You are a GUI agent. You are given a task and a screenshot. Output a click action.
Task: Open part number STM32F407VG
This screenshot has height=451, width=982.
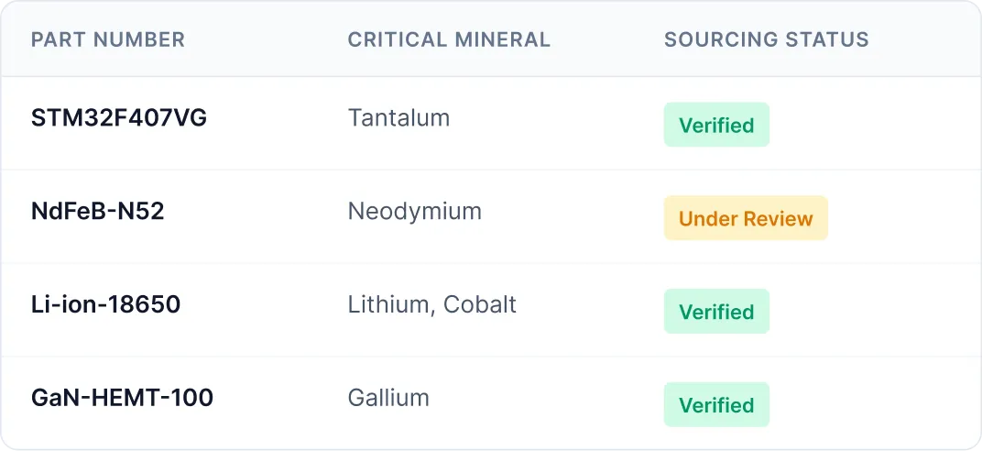coord(119,118)
